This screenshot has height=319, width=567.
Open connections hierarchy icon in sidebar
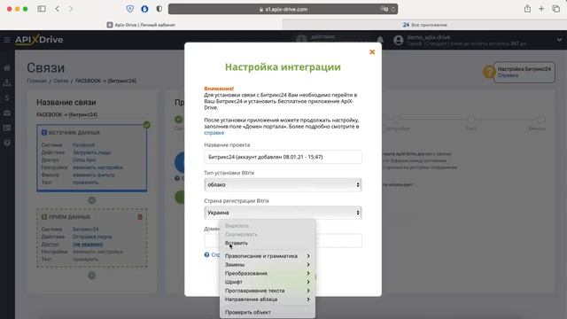[x=7, y=82]
